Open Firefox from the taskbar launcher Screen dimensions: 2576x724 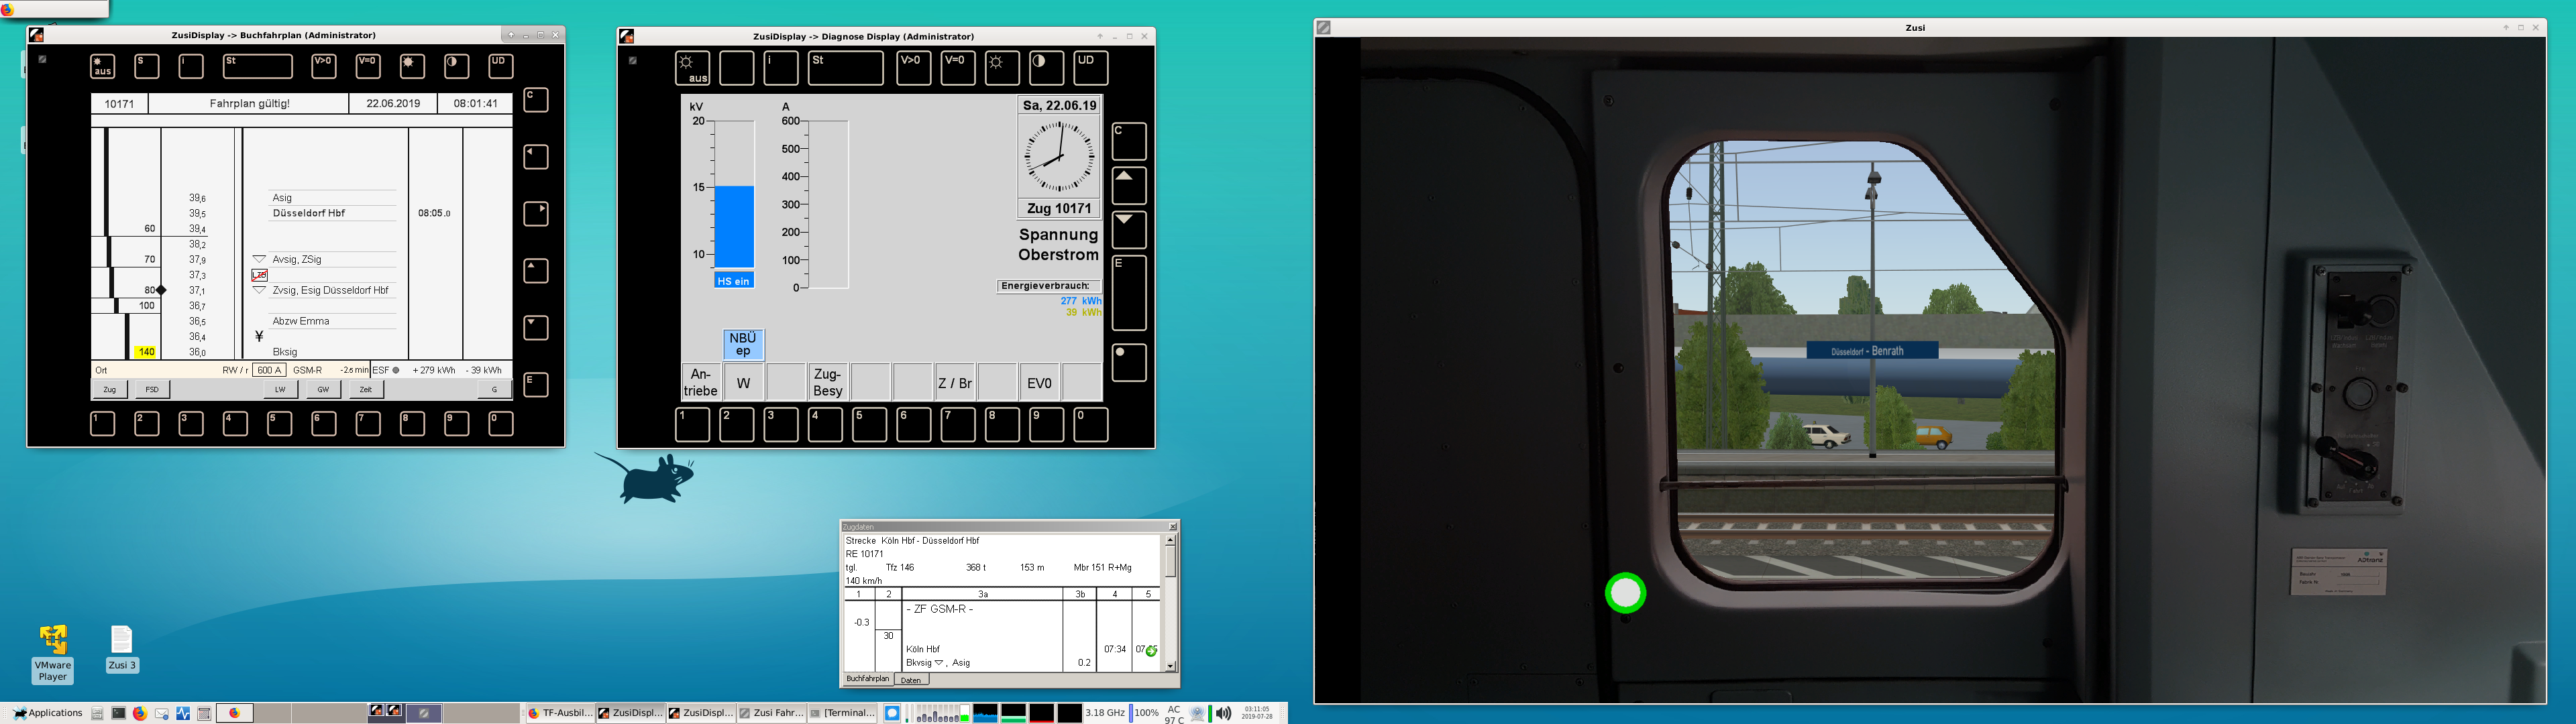click(140, 713)
